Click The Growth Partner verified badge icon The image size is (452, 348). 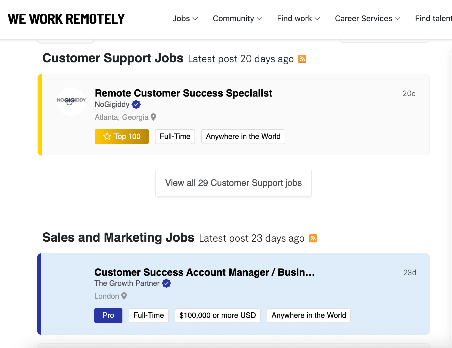pos(166,283)
